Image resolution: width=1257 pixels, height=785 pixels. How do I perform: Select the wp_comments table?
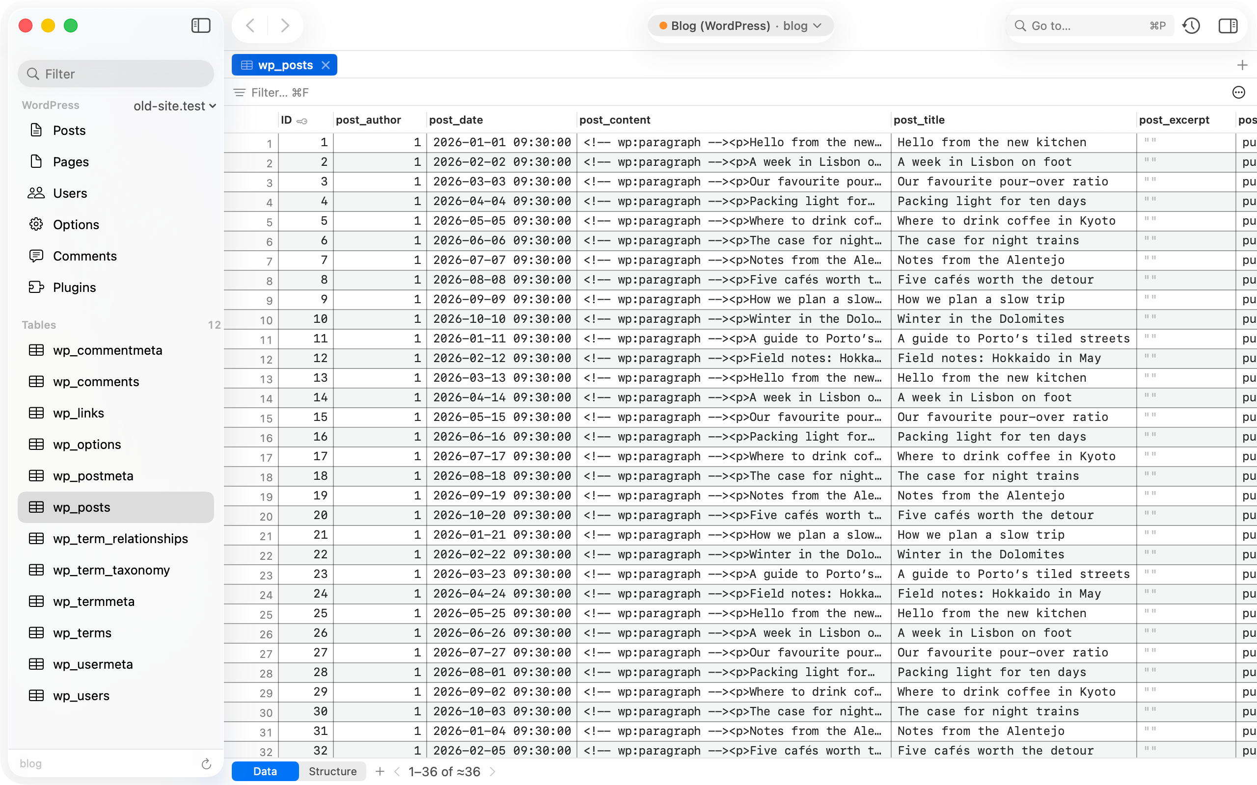point(116,382)
